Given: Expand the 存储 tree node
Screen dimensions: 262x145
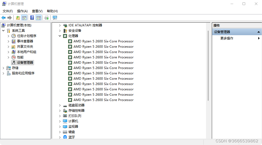Looking at the screenshot, I should pos(3,68).
